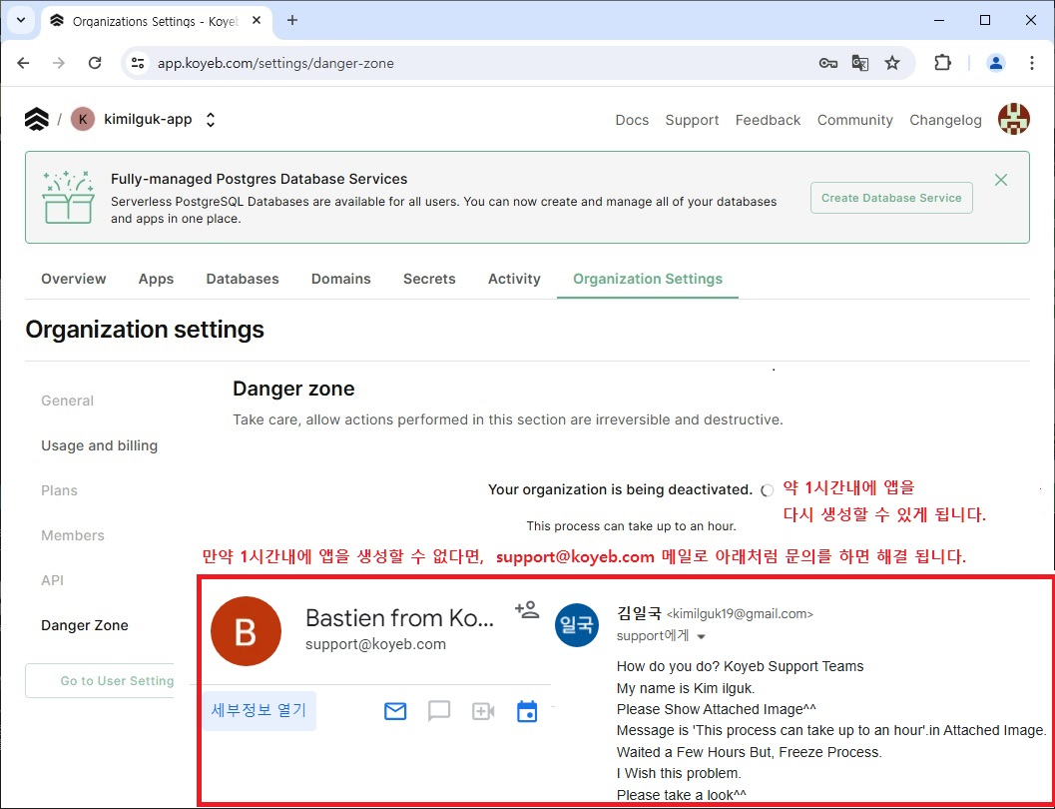Open the browser extensions icon
Screen dimensions: 1055x809
[942, 63]
